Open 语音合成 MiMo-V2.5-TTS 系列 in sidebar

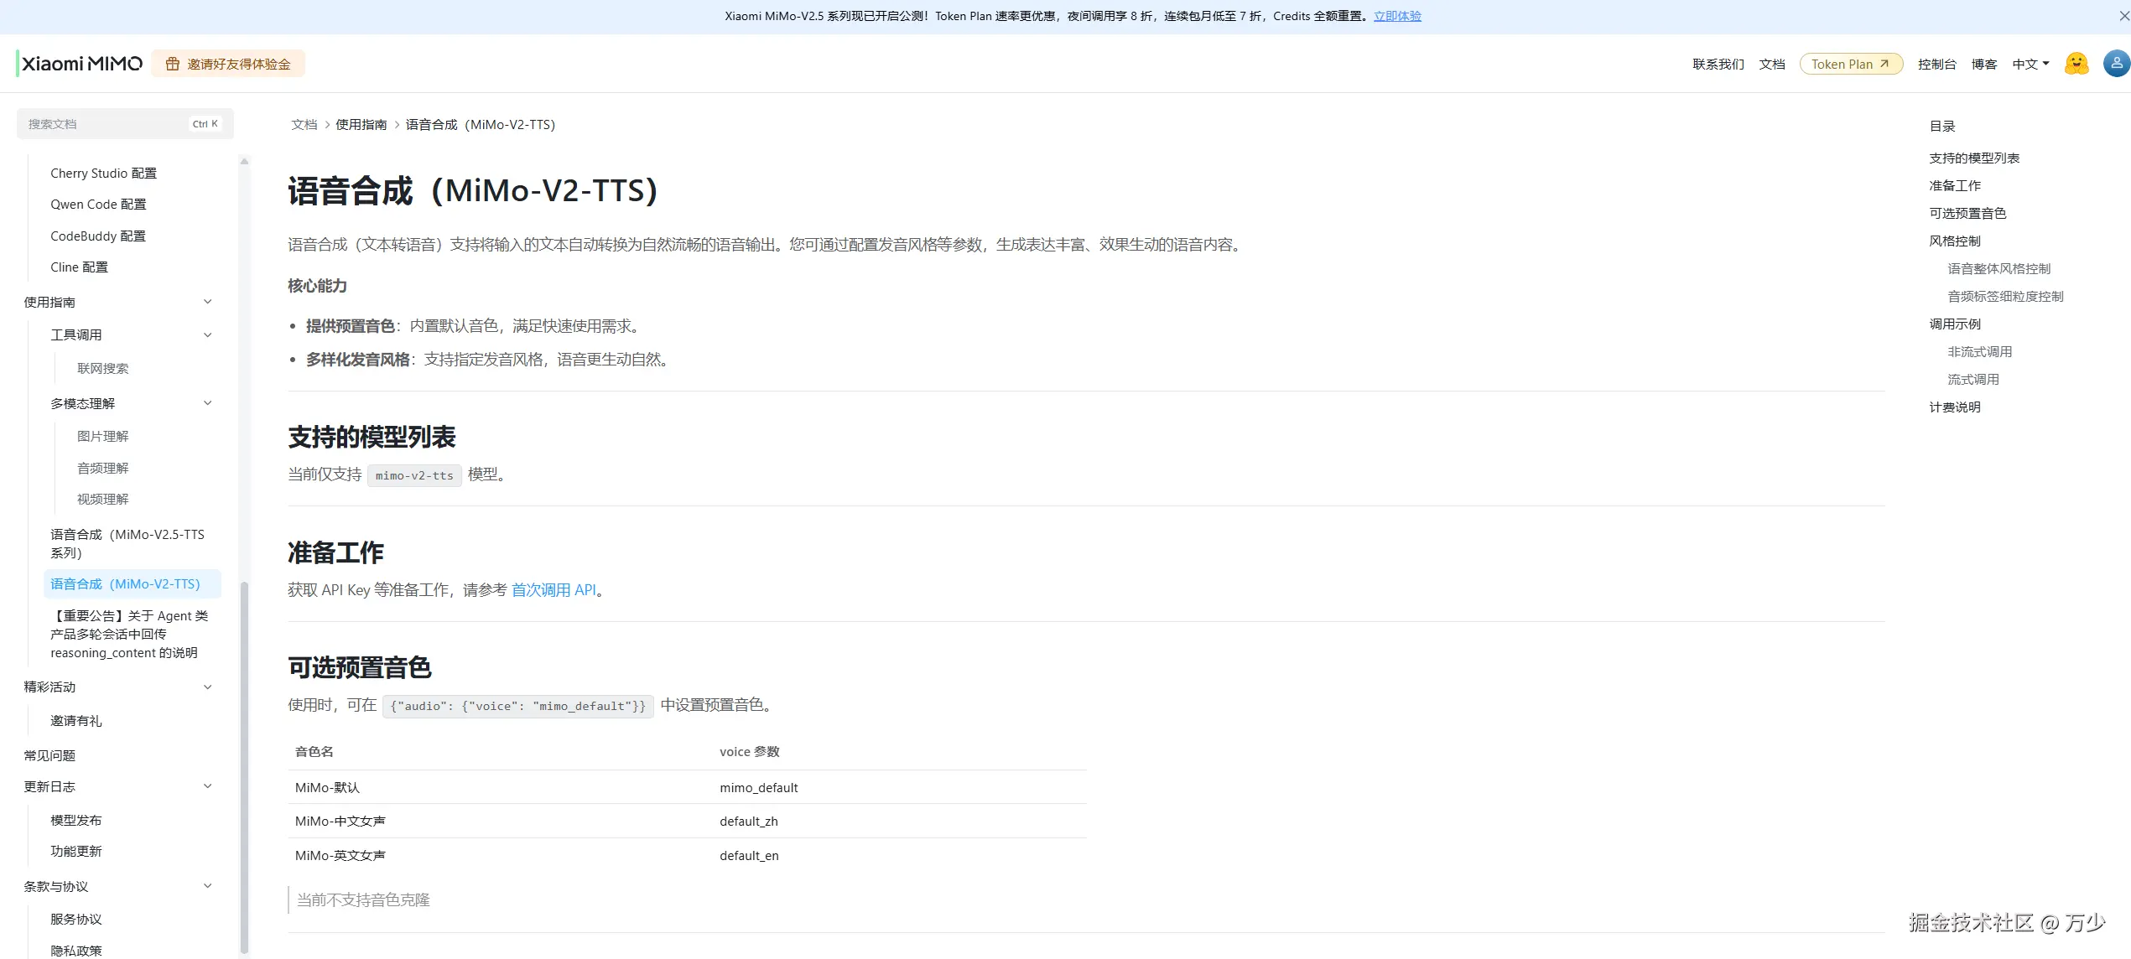127,544
